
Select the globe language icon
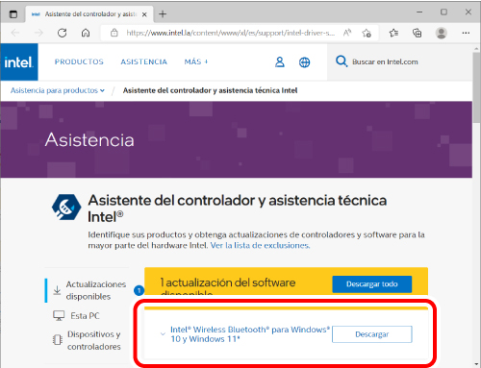pyautogui.click(x=304, y=62)
